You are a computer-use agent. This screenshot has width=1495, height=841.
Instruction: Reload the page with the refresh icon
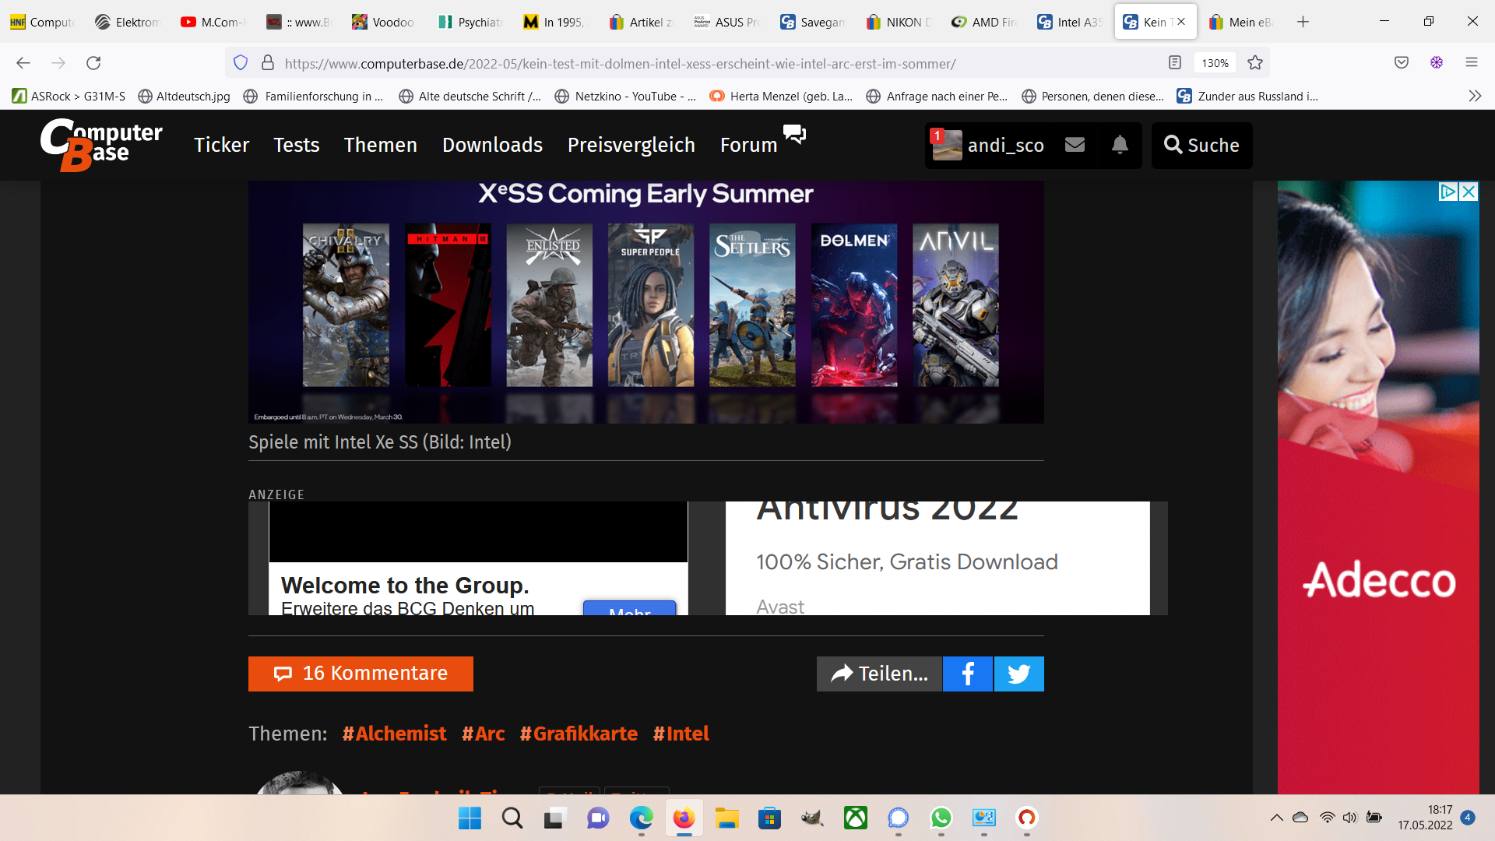click(x=93, y=63)
